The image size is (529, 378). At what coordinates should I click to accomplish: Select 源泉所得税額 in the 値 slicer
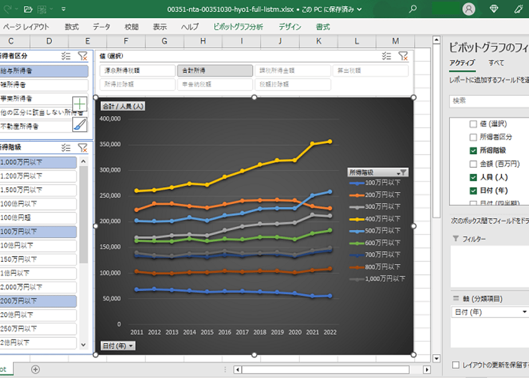coord(137,70)
